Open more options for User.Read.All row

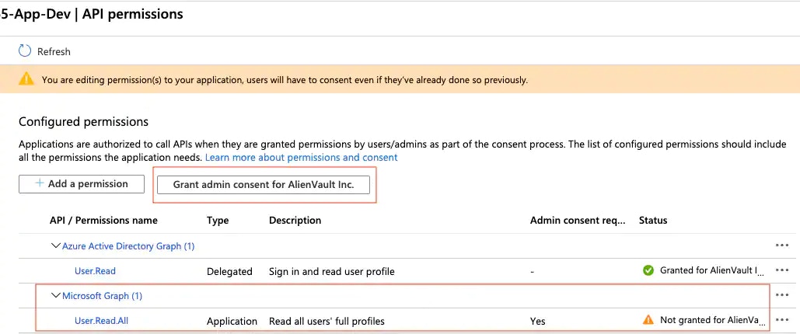pos(782,320)
